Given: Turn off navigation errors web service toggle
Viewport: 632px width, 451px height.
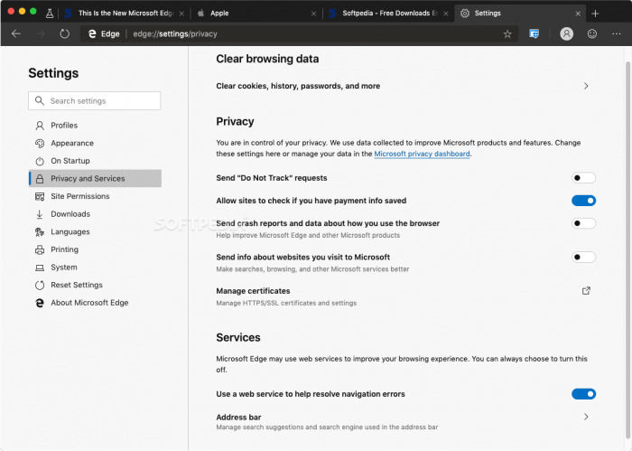Looking at the screenshot, I should [x=583, y=394].
